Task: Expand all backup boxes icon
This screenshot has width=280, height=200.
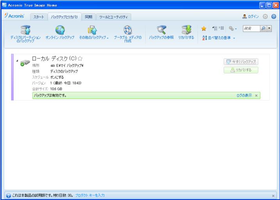Action: pos(221,28)
